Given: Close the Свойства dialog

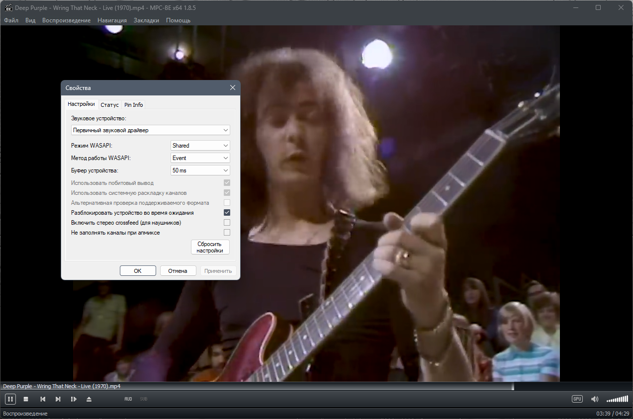Looking at the screenshot, I should pyautogui.click(x=232, y=87).
